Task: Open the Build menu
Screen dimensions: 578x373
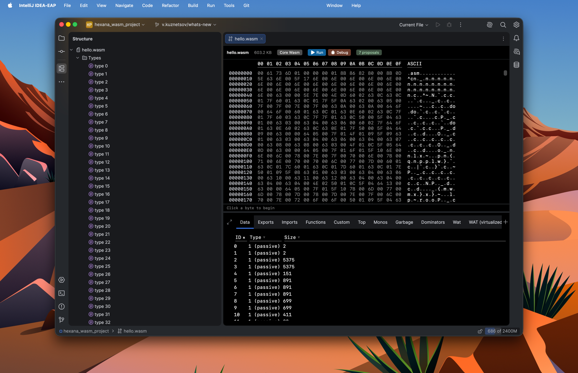Action: click(x=193, y=5)
